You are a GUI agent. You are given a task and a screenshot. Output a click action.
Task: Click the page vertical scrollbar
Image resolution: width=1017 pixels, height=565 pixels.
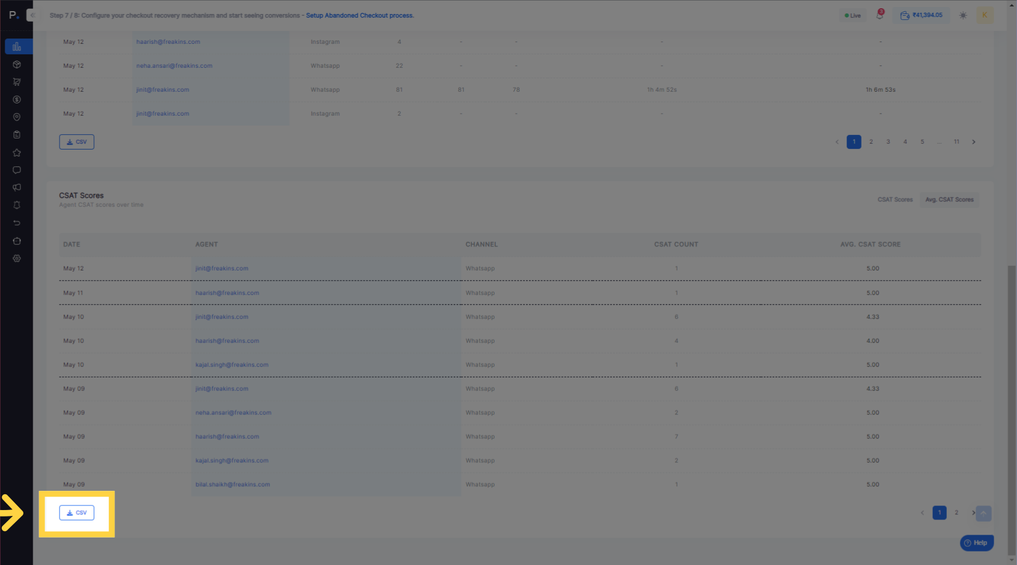point(1012,409)
